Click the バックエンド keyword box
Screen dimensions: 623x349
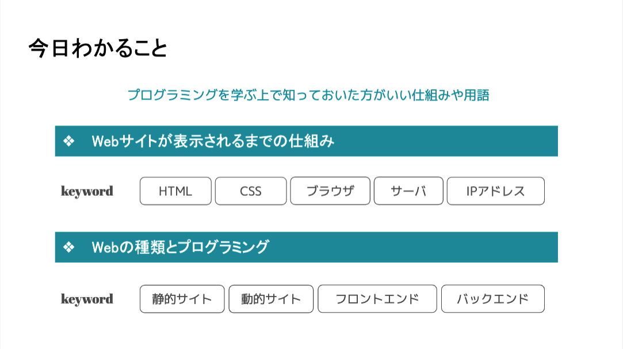click(492, 299)
